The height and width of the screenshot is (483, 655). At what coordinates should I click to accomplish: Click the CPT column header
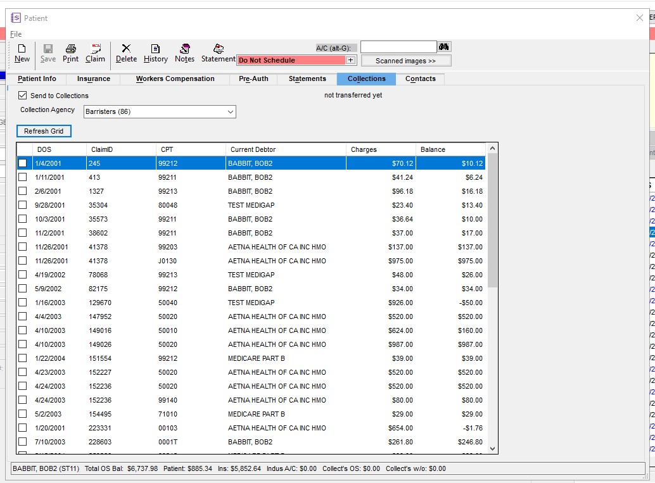point(191,149)
